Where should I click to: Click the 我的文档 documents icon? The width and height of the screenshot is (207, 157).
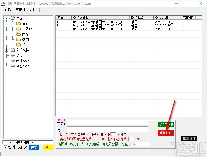click(12, 50)
